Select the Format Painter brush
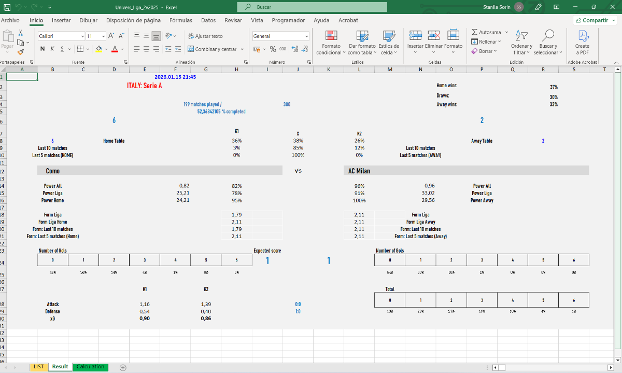 20,51
